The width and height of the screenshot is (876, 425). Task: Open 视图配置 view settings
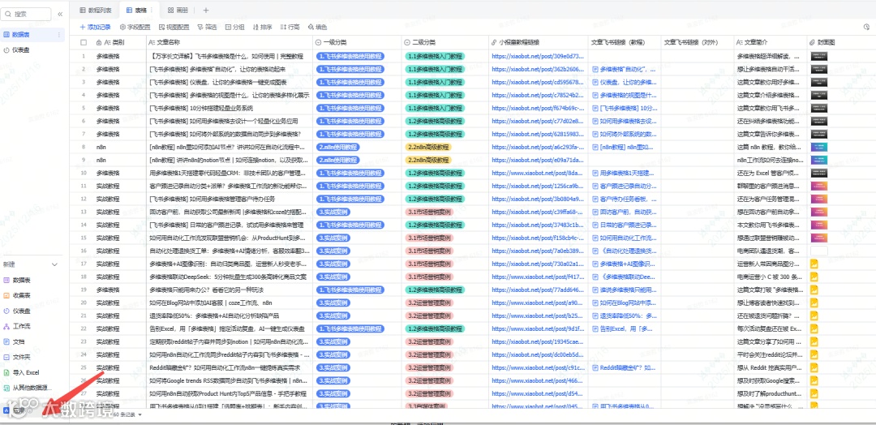174,27
